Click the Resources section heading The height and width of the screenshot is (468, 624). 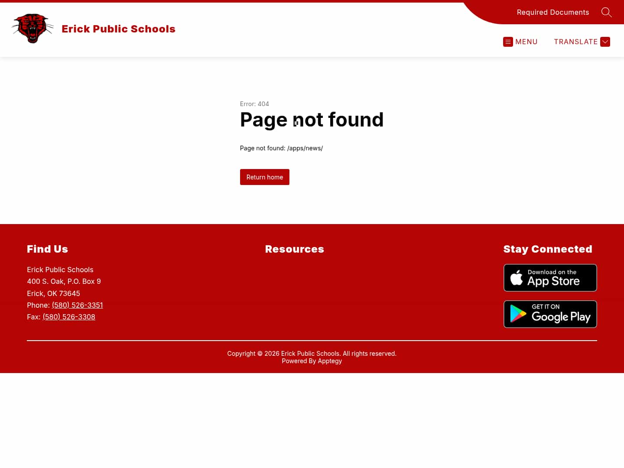point(294,249)
